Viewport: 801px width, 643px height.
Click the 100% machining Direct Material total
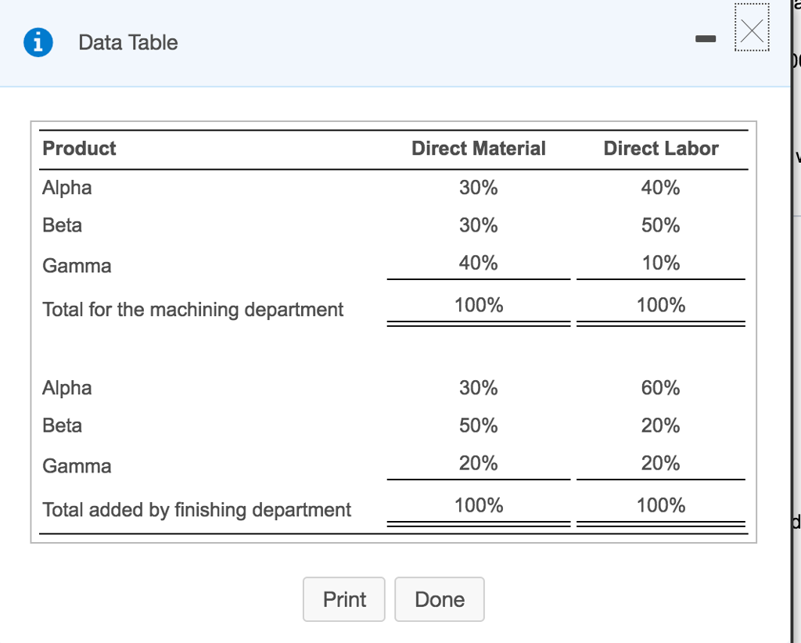[478, 304]
